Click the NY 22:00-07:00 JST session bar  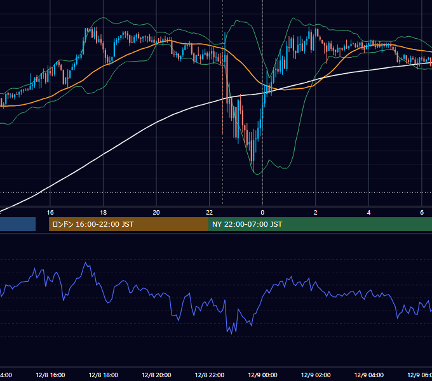pyautogui.click(x=320, y=224)
